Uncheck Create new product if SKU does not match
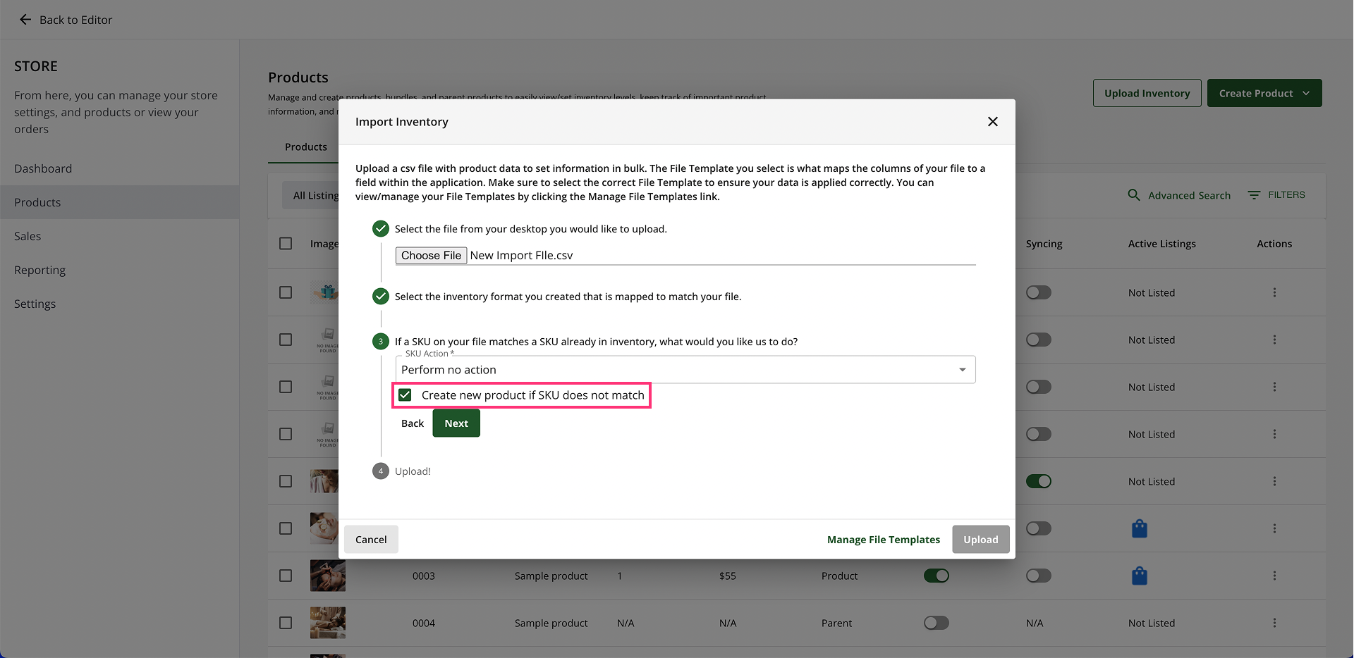The height and width of the screenshot is (658, 1354). click(405, 395)
